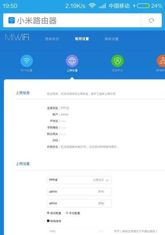Screen dimensions: 165x235
Task: Click the 上网信息 section heading
Action: (23, 93)
